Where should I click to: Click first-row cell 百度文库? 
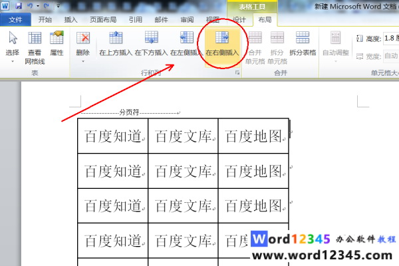tap(183, 136)
